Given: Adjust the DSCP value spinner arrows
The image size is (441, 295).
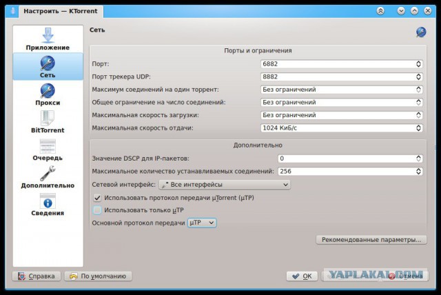Looking at the screenshot, I should 418,159.
